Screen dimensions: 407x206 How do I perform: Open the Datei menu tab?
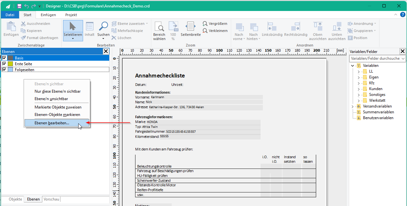[x=10, y=15]
